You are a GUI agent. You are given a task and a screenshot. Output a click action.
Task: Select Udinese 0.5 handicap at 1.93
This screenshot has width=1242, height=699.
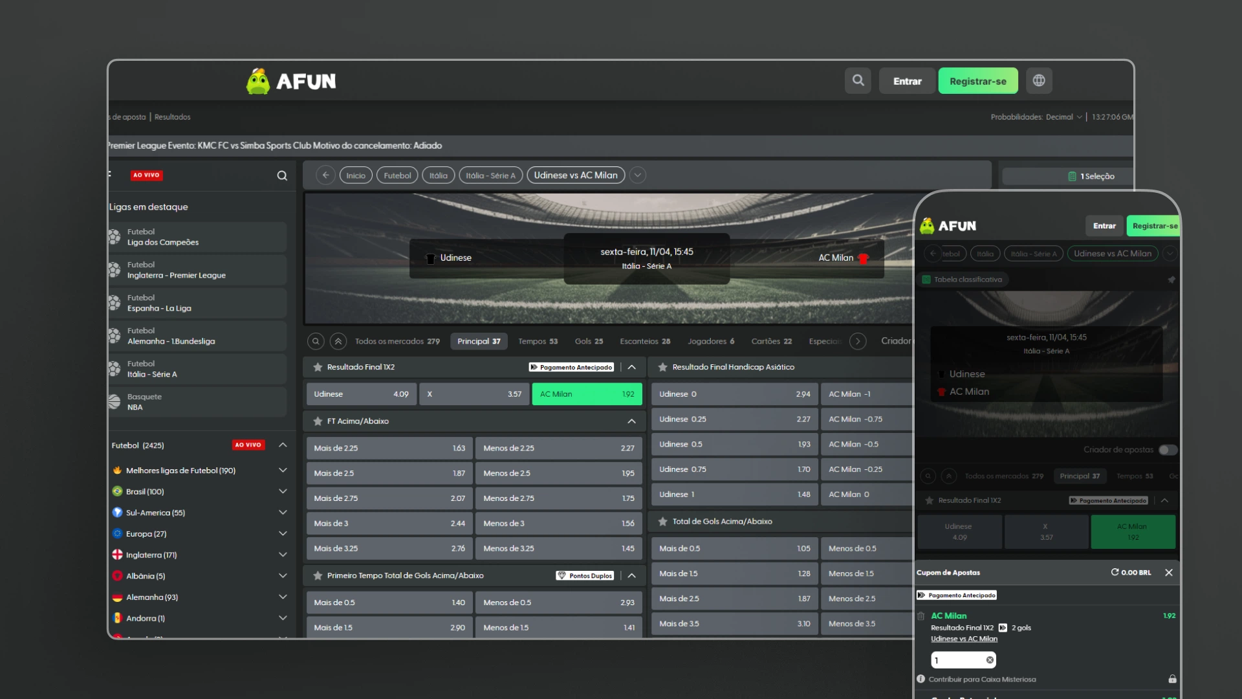(x=734, y=445)
